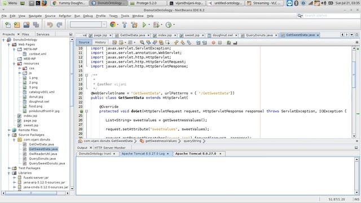Click queryString in the breadcrumb bar
361x203 pixels.
192,141
